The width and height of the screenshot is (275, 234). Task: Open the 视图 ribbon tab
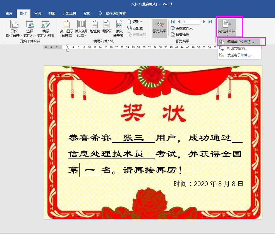click(52, 13)
